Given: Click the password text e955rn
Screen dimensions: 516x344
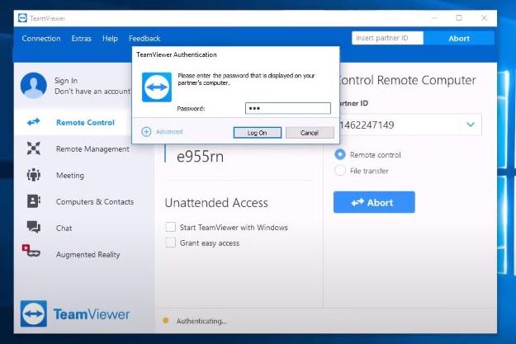Looking at the screenshot, I should point(200,157).
